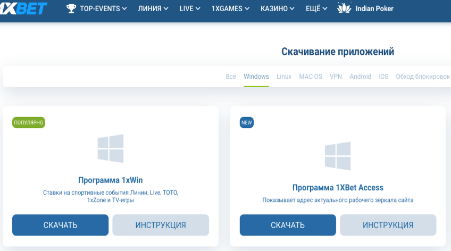Open the Indian Poker link
The image size is (451, 251).
(x=374, y=9)
